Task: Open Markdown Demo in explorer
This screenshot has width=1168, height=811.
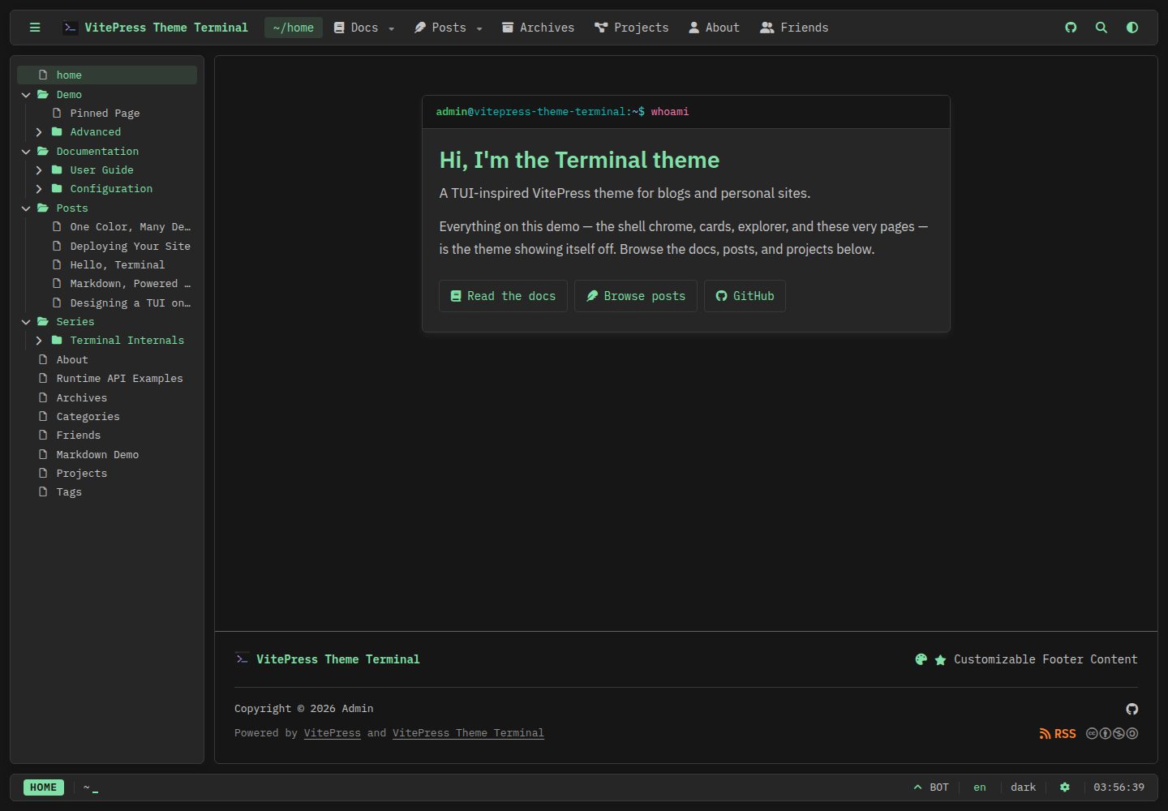Action: [107, 455]
